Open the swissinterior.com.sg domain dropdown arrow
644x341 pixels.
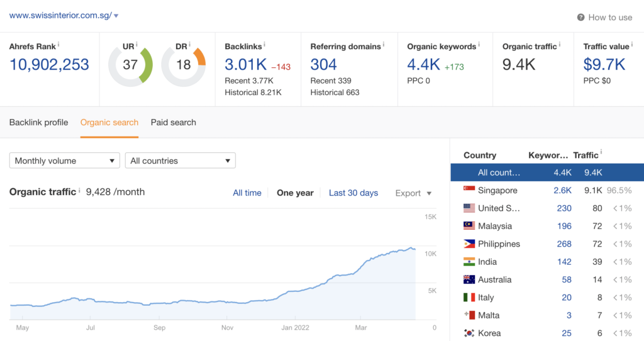pyautogui.click(x=116, y=16)
